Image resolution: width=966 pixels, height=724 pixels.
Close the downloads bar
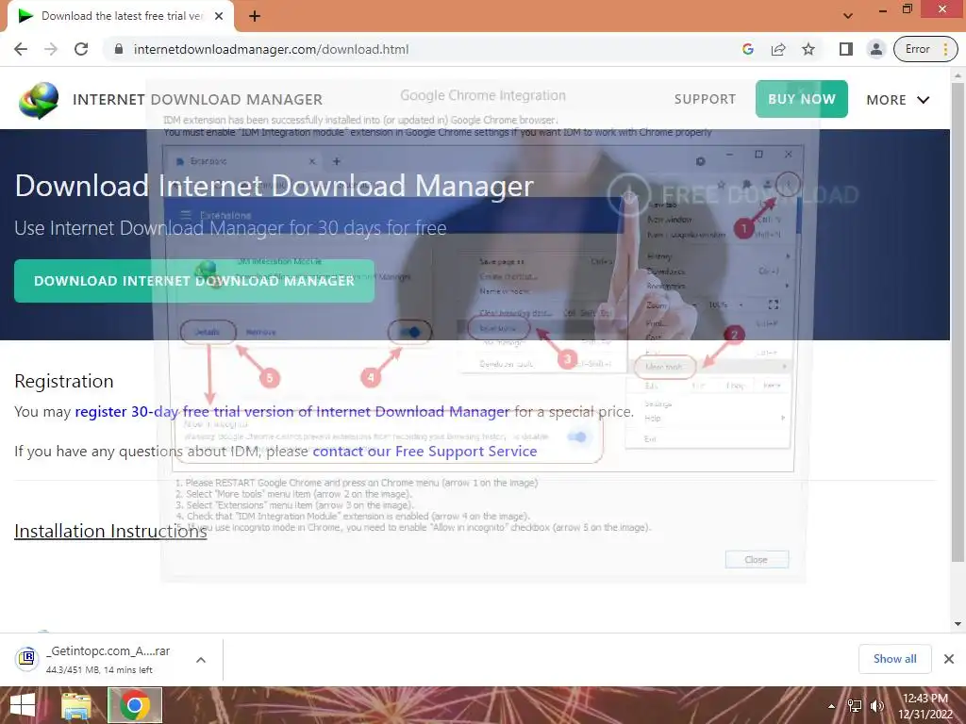point(949,659)
